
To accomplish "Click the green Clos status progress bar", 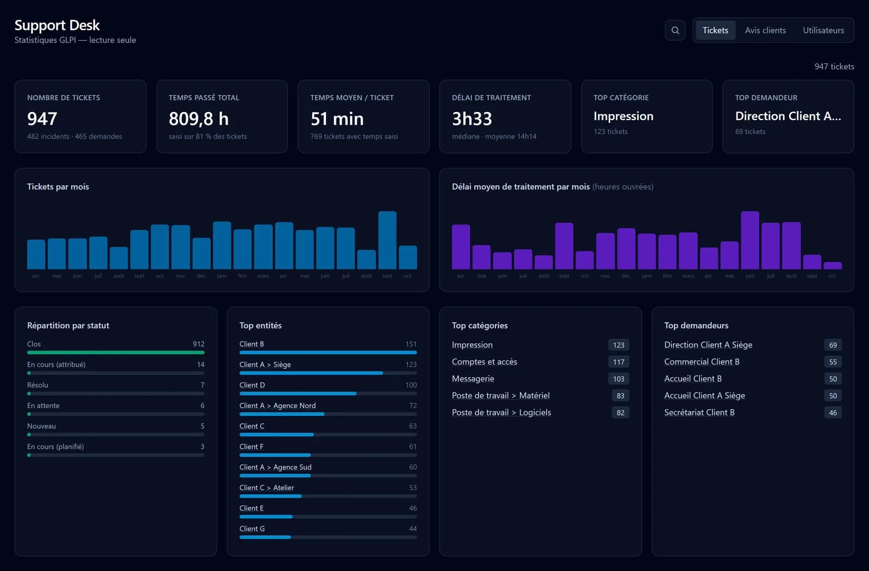I will pyautogui.click(x=116, y=353).
